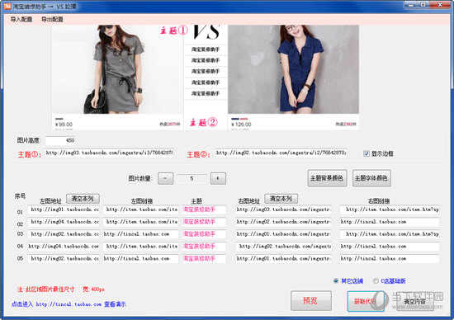Close the 淘宝装修助手 window
The image size is (454, 320).
click(440, 5)
